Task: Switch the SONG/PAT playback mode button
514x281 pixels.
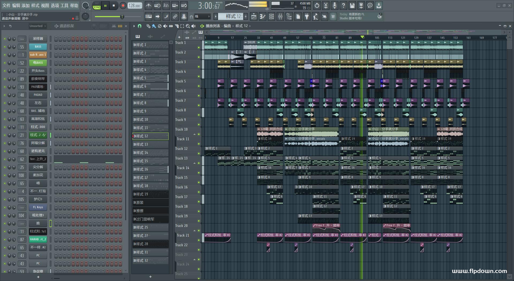Action: tap(97, 6)
